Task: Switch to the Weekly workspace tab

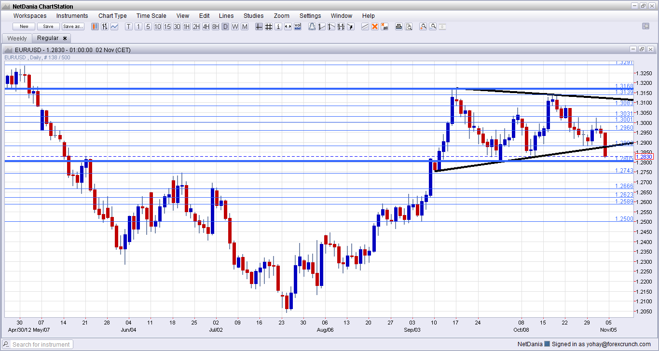Action: coord(17,38)
